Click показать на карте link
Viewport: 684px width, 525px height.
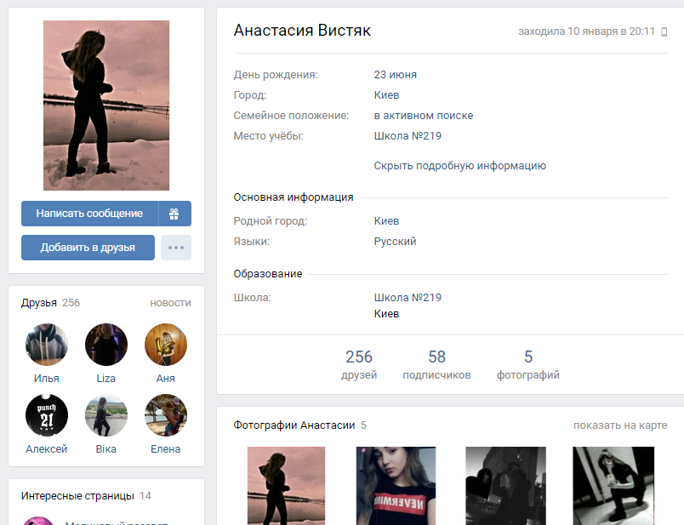click(x=620, y=425)
